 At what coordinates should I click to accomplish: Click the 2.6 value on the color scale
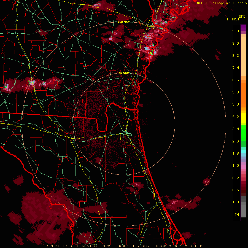[236, 141]
